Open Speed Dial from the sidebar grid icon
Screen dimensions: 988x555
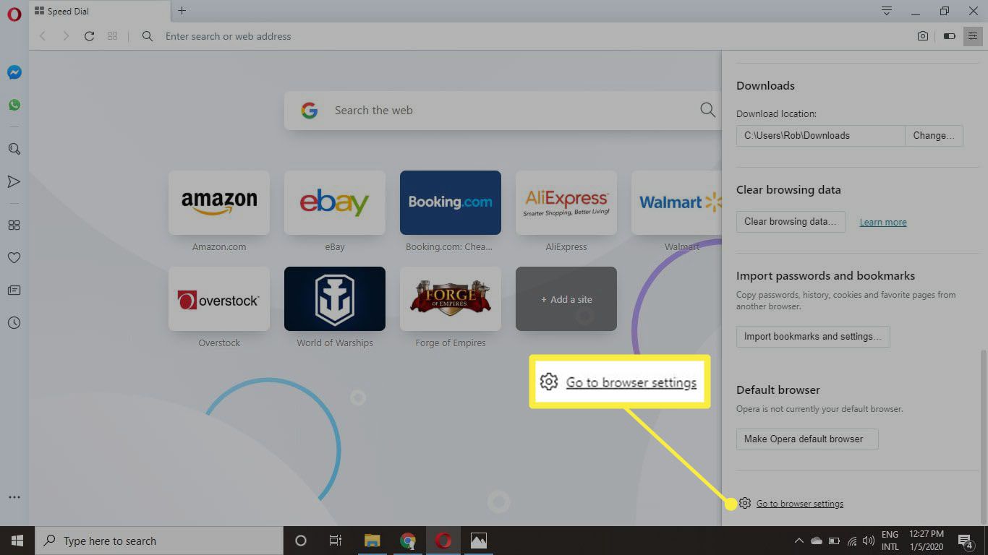[14, 225]
